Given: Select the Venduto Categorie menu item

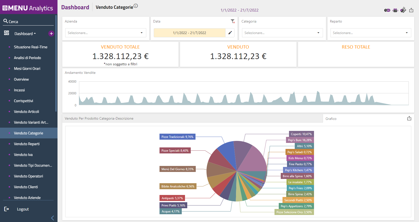Looking at the screenshot, I should (28, 133).
